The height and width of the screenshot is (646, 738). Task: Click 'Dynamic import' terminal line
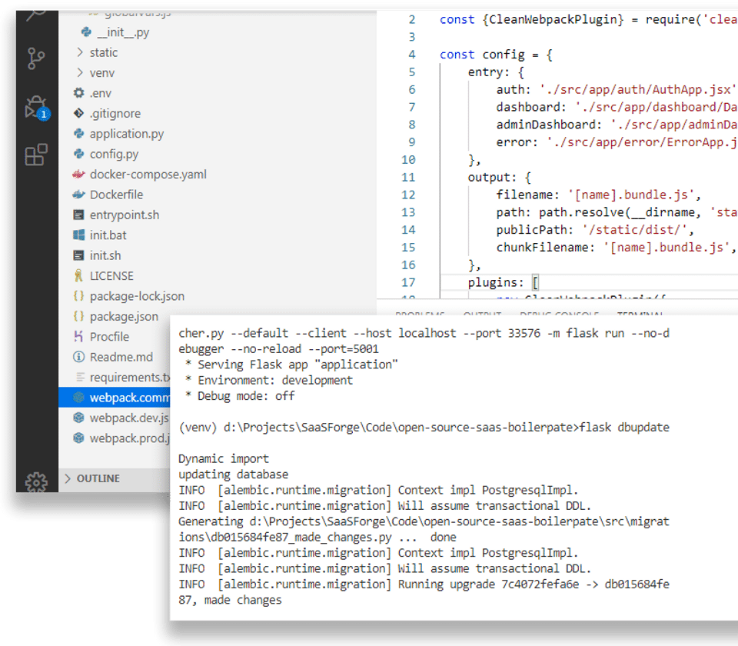tap(224, 458)
